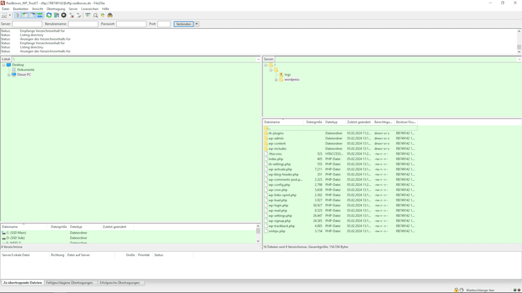Click the process transfer queue icon
The image size is (522, 293).
[x=57, y=14]
